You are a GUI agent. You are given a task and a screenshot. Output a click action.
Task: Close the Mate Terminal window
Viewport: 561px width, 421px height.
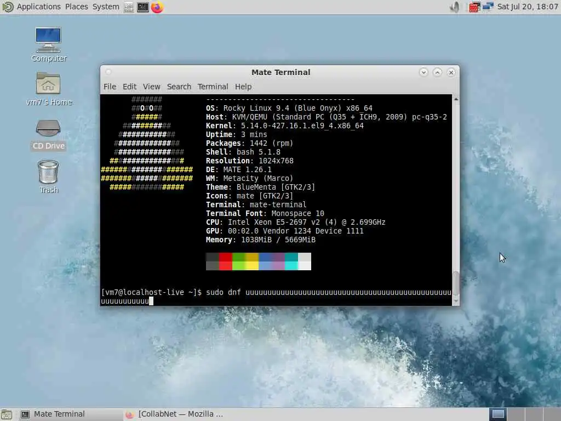(x=451, y=72)
